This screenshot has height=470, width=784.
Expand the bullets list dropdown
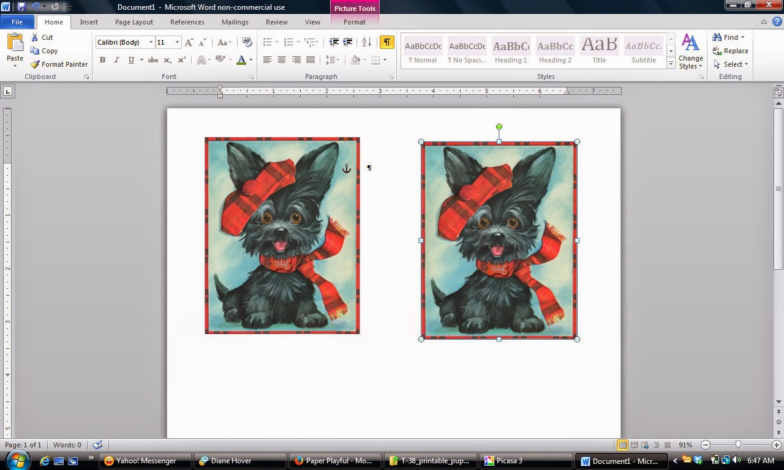click(277, 42)
